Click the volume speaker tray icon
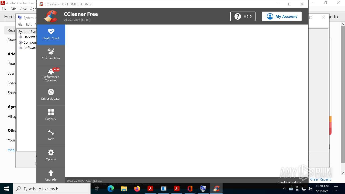Image resolution: width=345 pixels, height=194 pixels. click(x=310, y=189)
